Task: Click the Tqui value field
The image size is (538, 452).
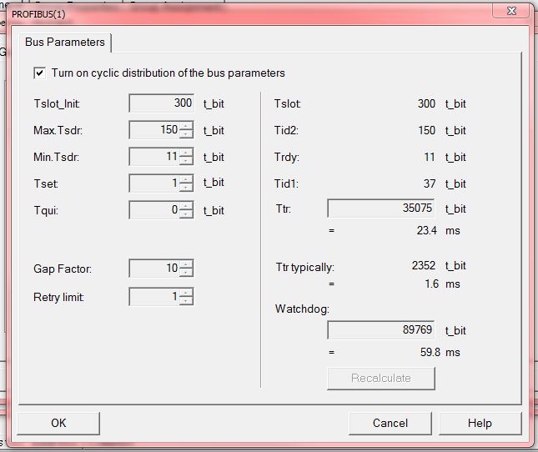Action: pos(154,209)
